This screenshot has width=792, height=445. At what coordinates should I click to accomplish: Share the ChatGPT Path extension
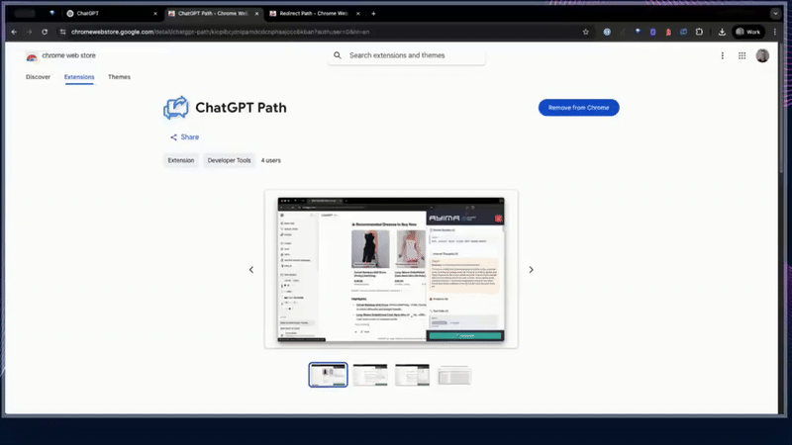pos(184,137)
